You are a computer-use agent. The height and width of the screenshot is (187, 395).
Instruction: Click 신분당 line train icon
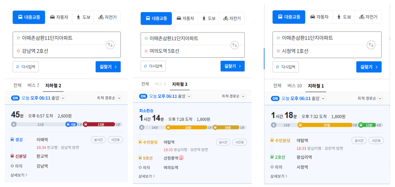pyautogui.click(x=12, y=156)
